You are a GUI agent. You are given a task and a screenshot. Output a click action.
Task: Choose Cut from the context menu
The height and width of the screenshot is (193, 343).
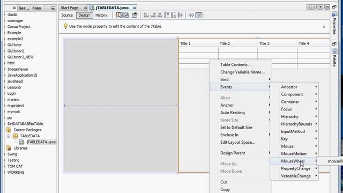tap(241, 182)
